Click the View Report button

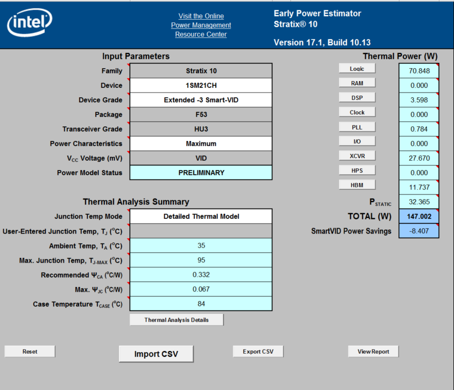click(373, 351)
